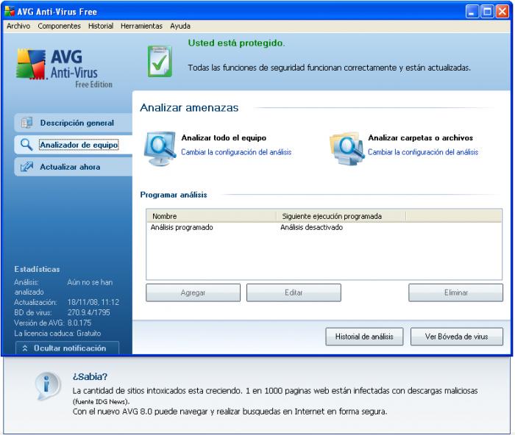This screenshot has width=515, height=435.
Task: Open the Herramientas menu
Action: point(141,26)
